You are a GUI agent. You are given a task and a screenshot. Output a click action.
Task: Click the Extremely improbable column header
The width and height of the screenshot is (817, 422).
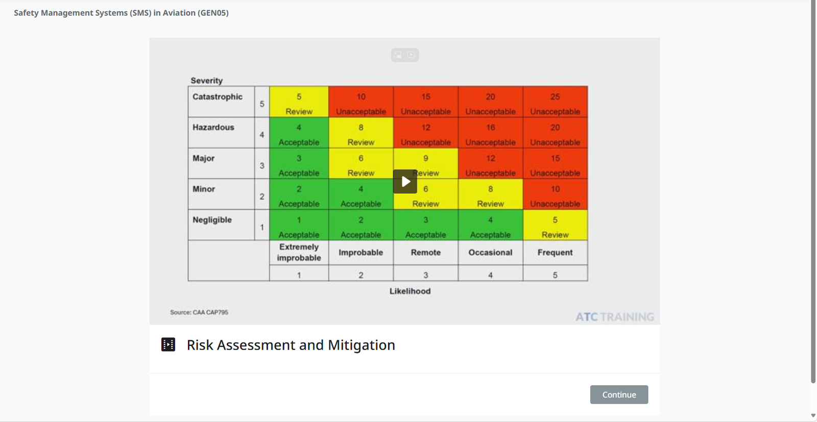(299, 253)
